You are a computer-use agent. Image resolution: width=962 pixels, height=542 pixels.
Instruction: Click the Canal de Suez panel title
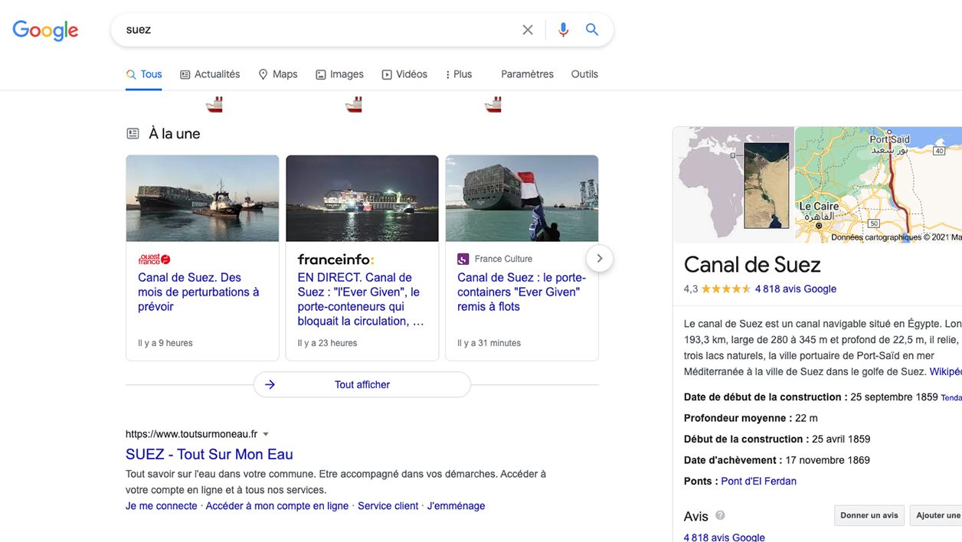[752, 265]
